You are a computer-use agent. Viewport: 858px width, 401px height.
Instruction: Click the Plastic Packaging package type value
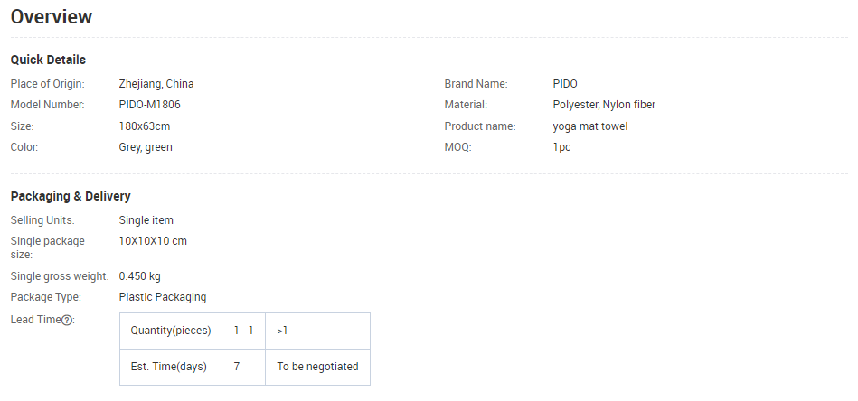(163, 297)
